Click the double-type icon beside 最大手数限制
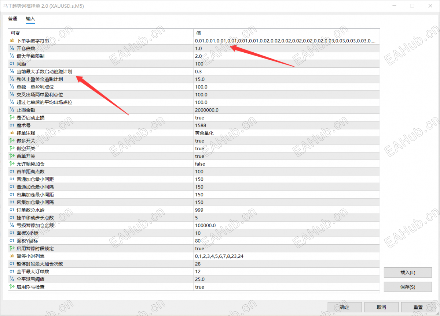 tap(12, 56)
